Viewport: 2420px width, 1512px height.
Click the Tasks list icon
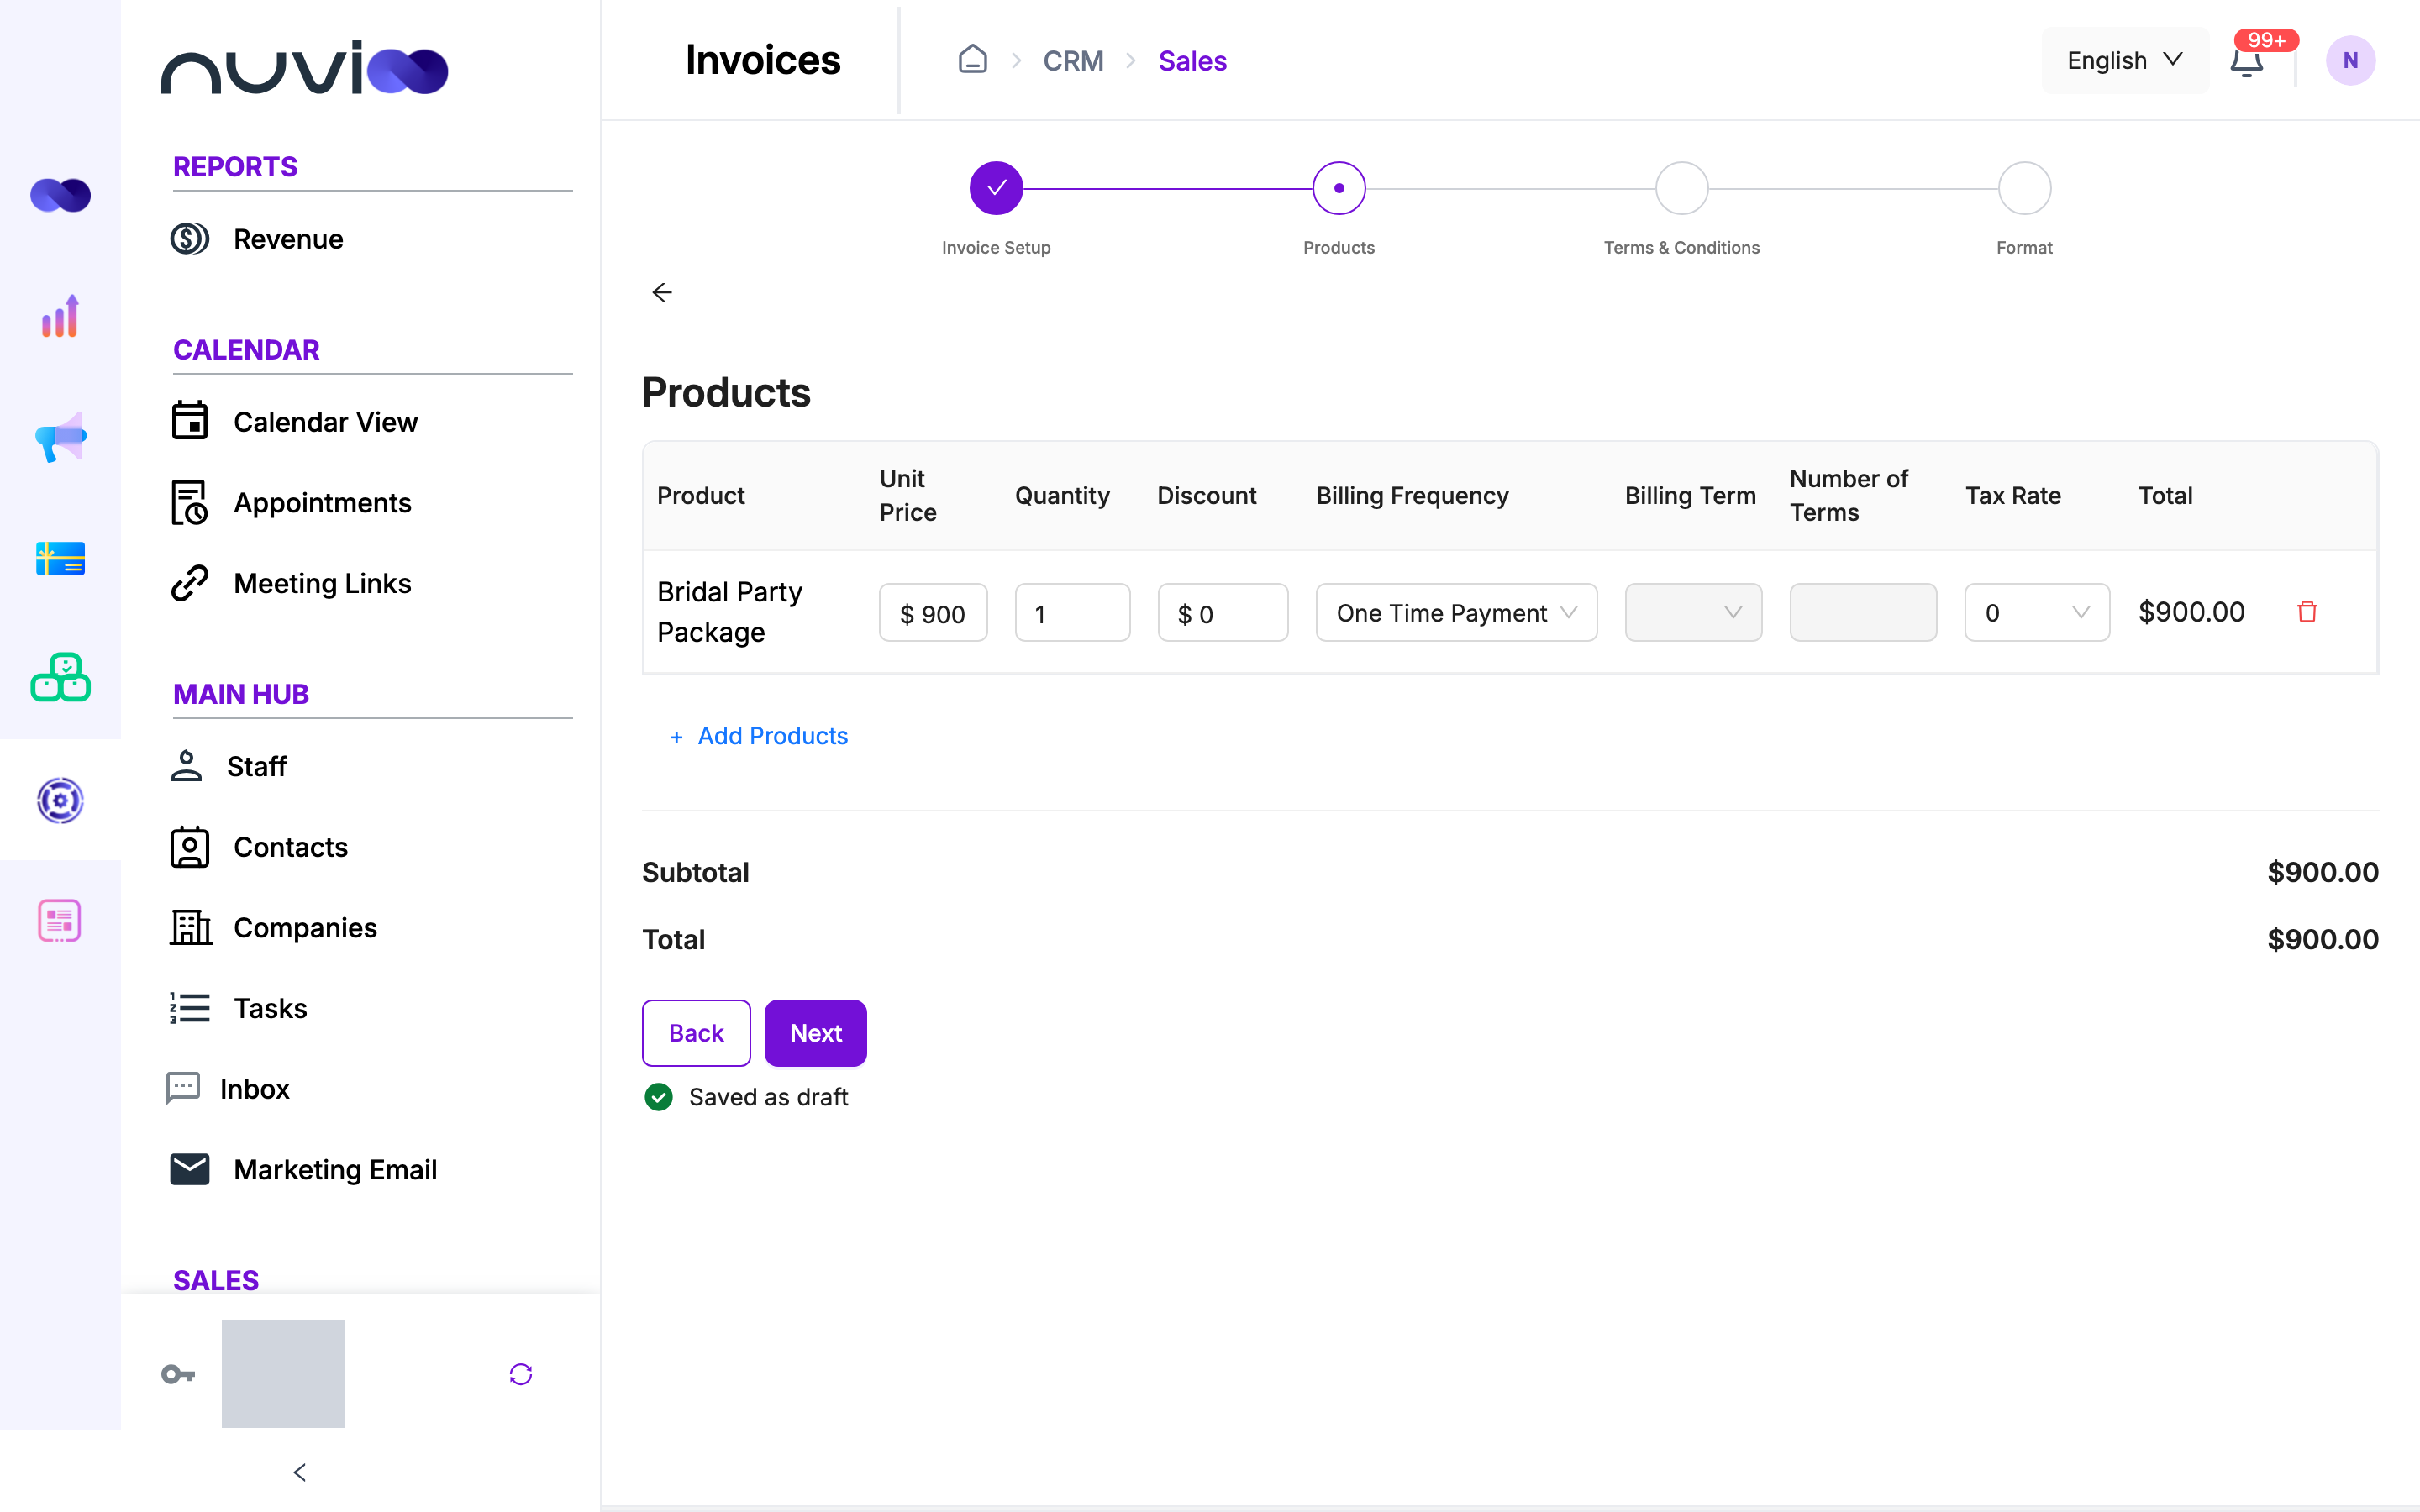click(x=189, y=1008)
